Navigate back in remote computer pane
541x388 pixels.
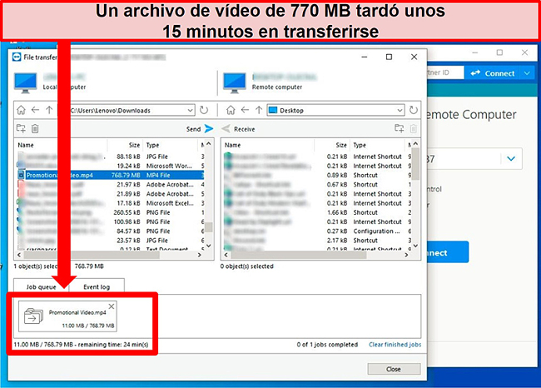pyautogui.click(x=245, y=110)
